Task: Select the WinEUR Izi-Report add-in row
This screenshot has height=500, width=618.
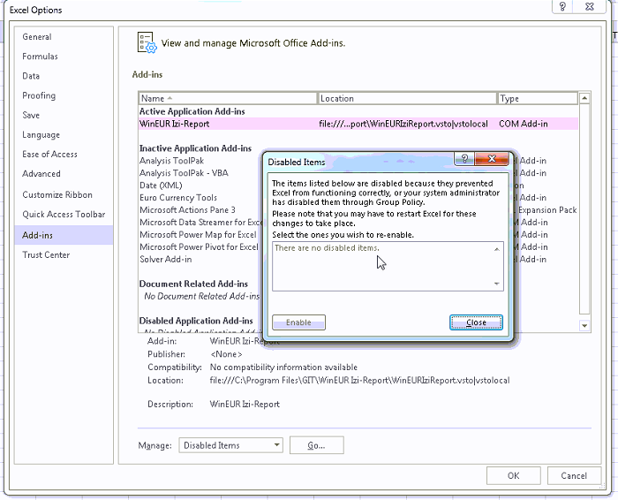Action: 358,124
